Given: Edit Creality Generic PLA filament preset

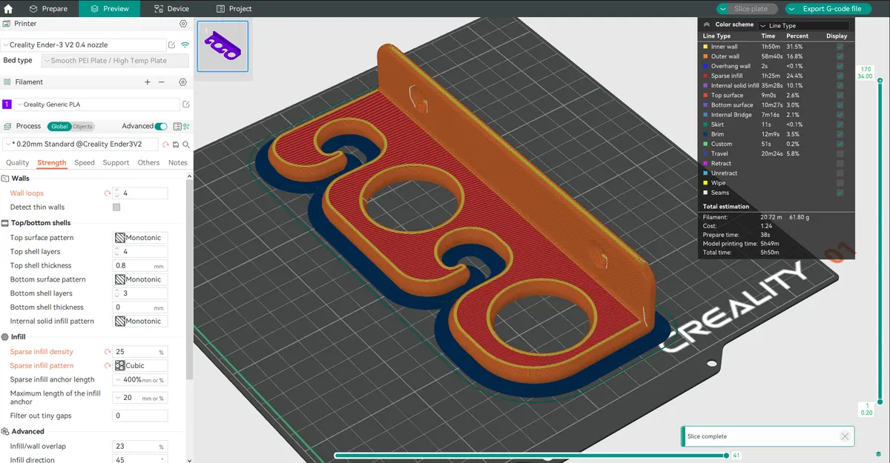Looking at the screenshot, I should 185,104.
